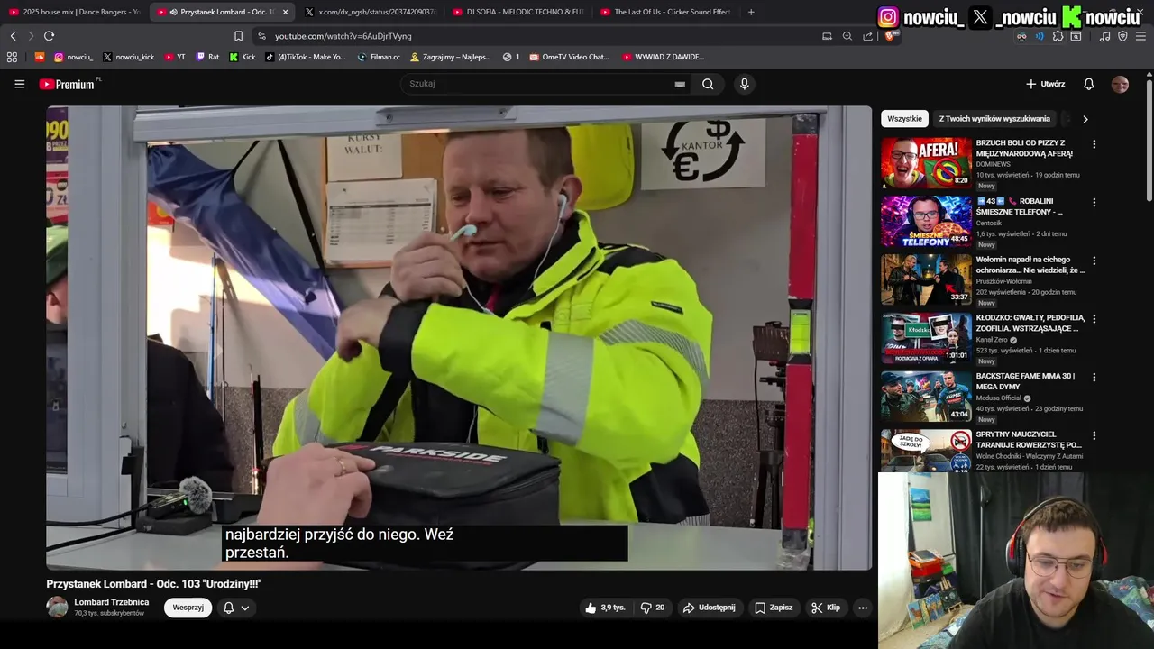Dislike the video (20)
The width and height of the screenshot is (1154, 649).
pyautogui.click(x=653, y=608)
